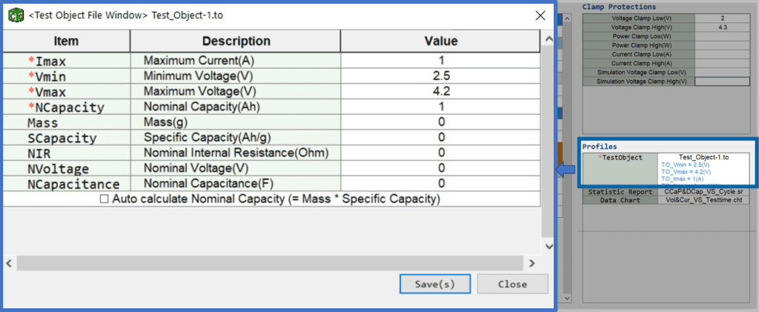This screenshot has height=312, width=759.
Task: Click the Mass(g) value cell
Action: [x=440, y=122]
